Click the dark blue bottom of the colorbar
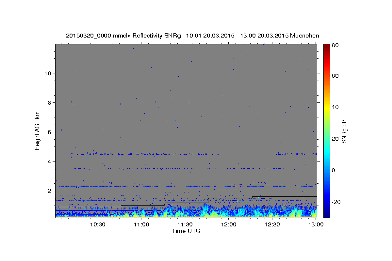 (x=327, y=214)
